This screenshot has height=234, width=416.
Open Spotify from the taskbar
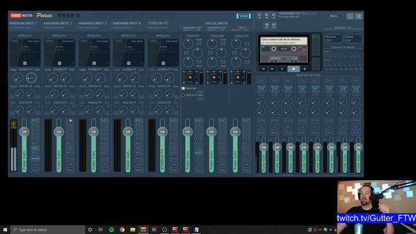click(x=111, y=229)
